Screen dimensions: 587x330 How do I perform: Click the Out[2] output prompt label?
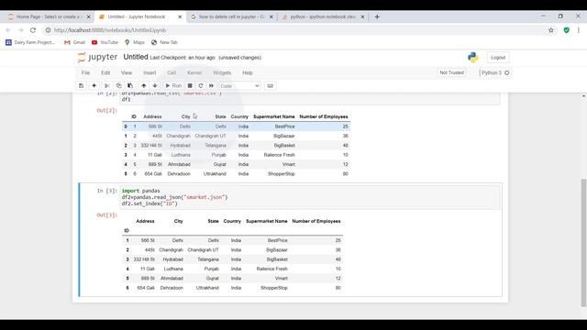coord(107,110)
